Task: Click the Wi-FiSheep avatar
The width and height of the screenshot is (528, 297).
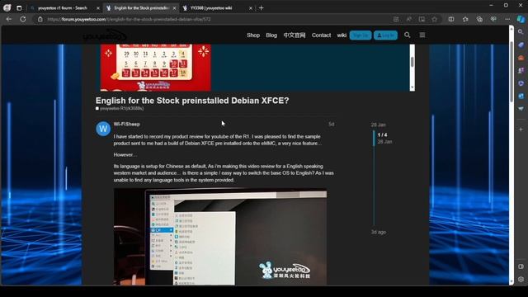Action: point(103,129)
